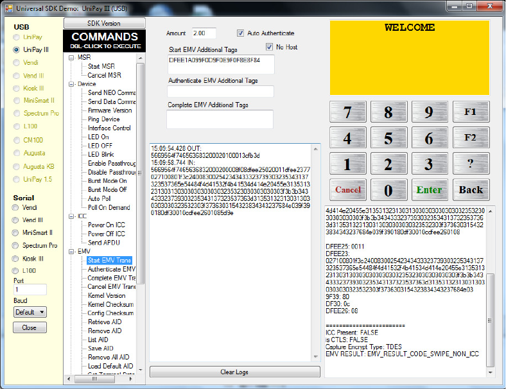Viewport: 506px width, 389px height.
Task: Select LED On command
Action: tap(98, 137)
